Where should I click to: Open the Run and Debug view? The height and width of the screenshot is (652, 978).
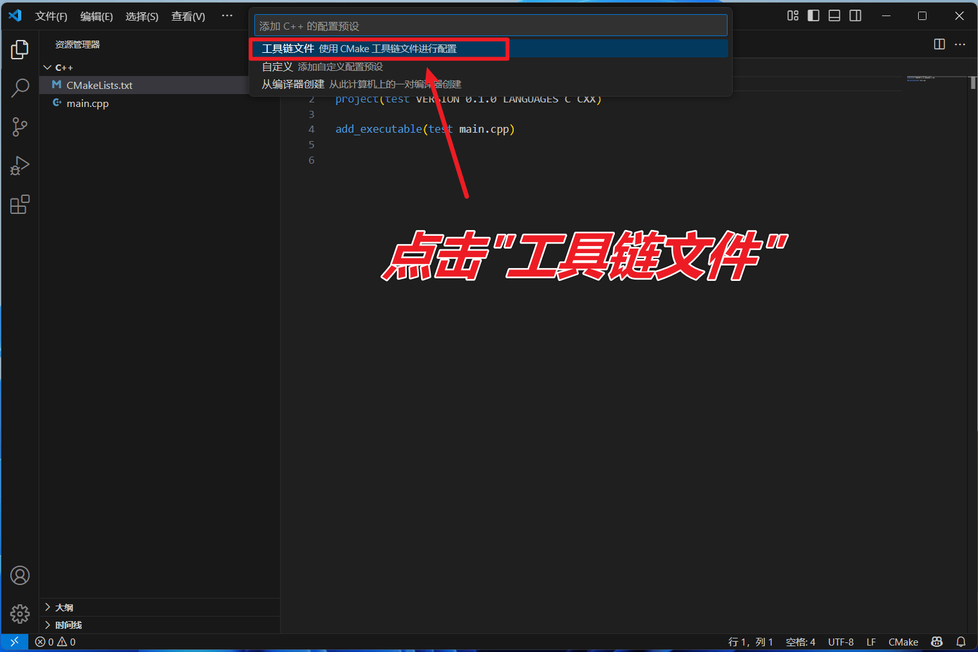pyautogui.click(x=20, y=166)
